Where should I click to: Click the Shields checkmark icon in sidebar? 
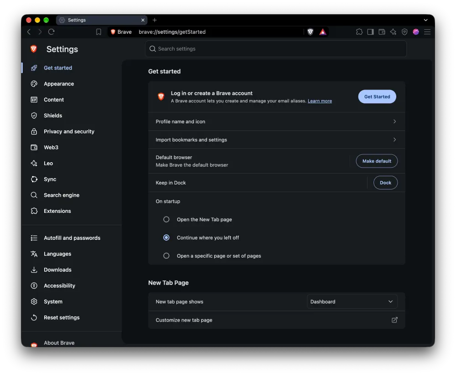[34, 116]
